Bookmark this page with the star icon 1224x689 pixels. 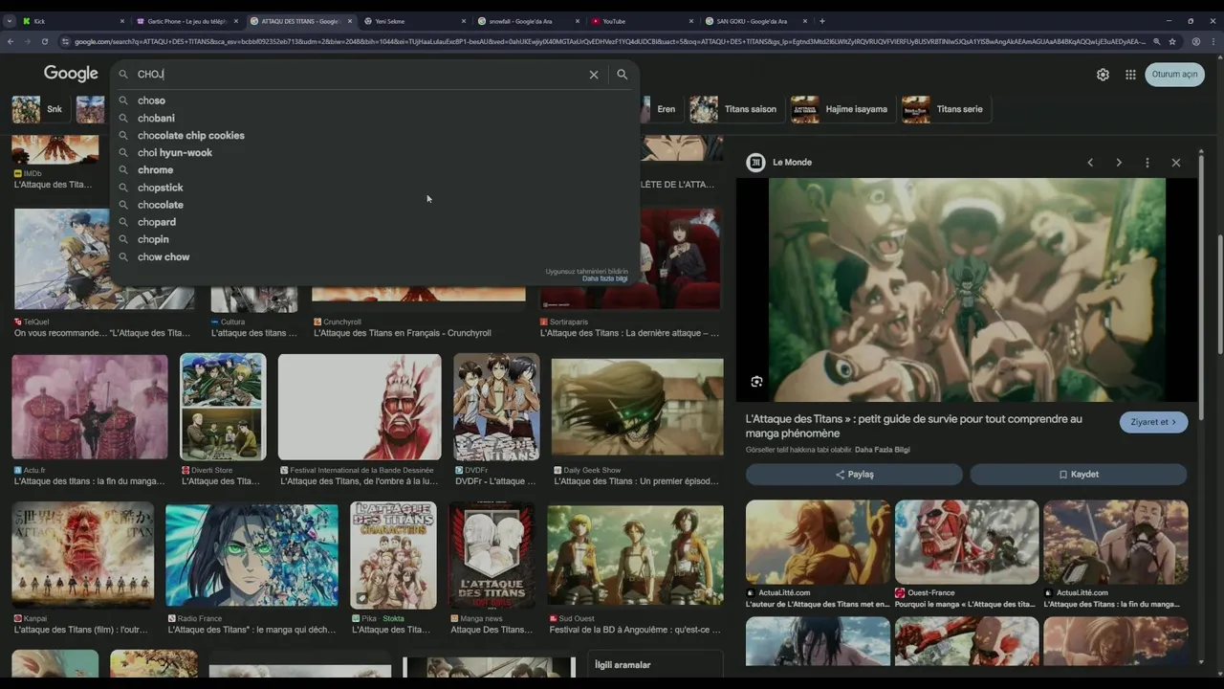pos(1172,41)
